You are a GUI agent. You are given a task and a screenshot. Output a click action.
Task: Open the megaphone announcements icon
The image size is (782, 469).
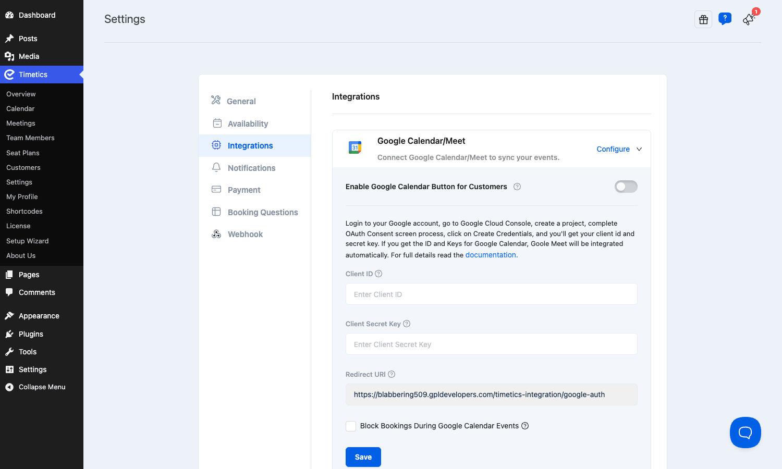tap(749, 19)
